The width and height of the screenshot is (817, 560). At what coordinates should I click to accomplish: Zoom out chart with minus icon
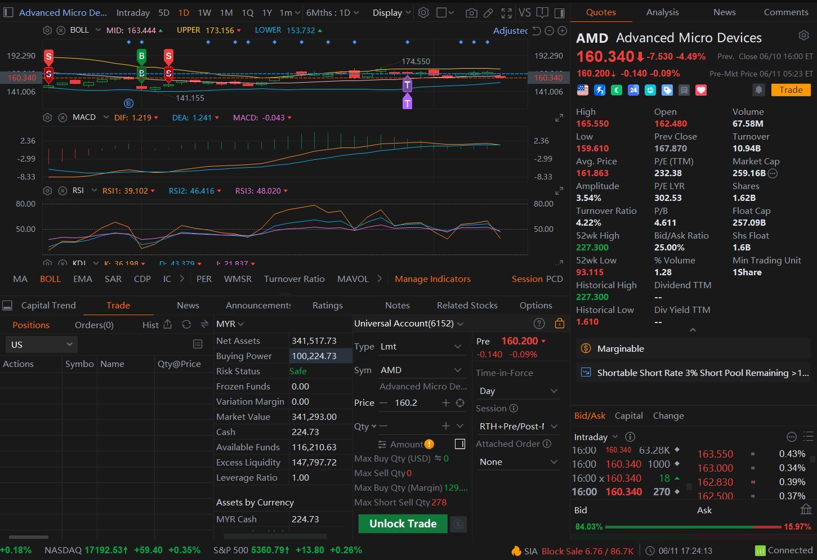click(550, 31)
